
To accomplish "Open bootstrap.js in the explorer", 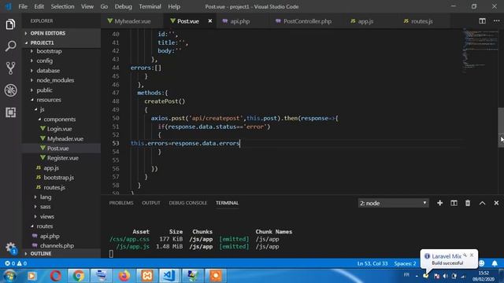I will coord(58,178).
